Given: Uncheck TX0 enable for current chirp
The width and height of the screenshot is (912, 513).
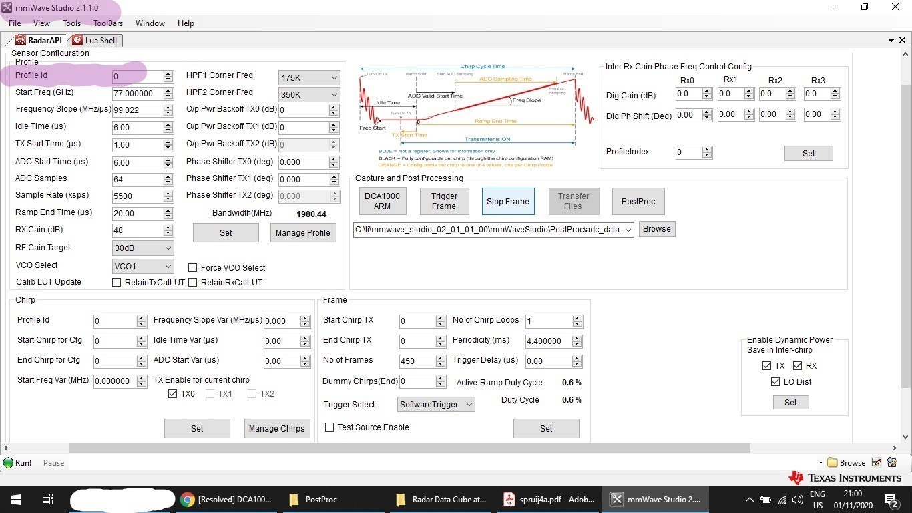Looking at the screenshot, I should pos(173,394).
